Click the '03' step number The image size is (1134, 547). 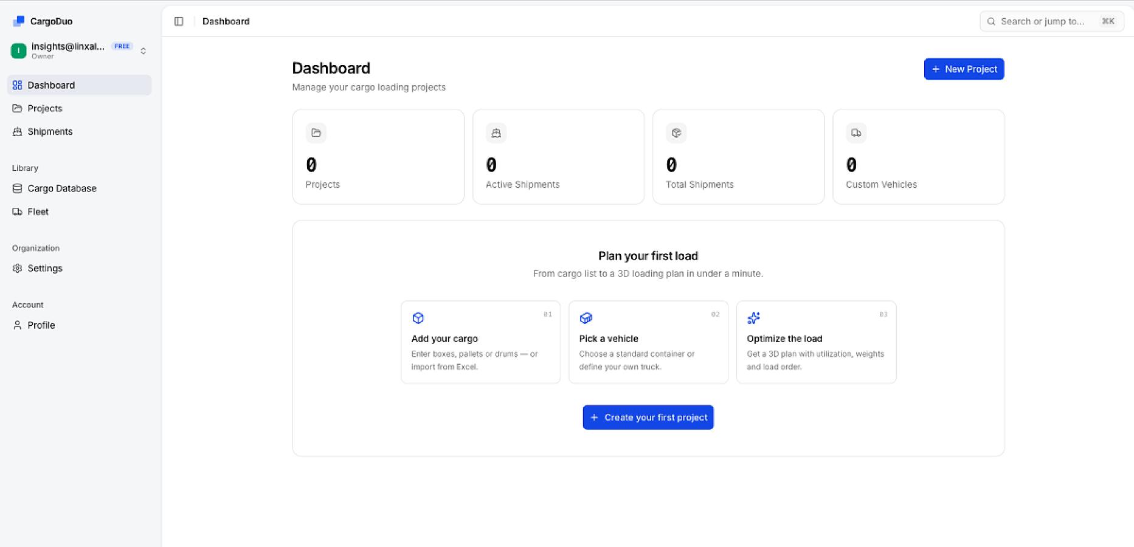coord(883,314)
